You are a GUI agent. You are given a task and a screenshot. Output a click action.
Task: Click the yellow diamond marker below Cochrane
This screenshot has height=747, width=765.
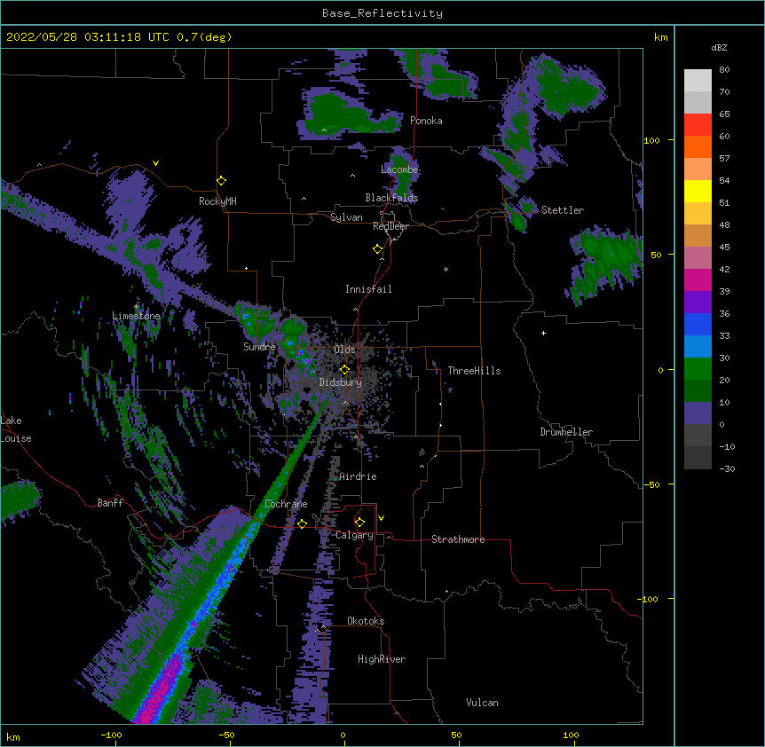[302, 523]
